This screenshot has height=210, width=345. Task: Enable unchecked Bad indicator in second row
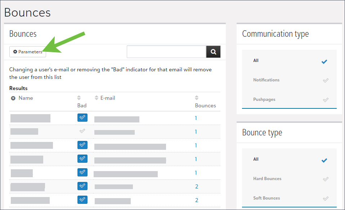(82, 131)
